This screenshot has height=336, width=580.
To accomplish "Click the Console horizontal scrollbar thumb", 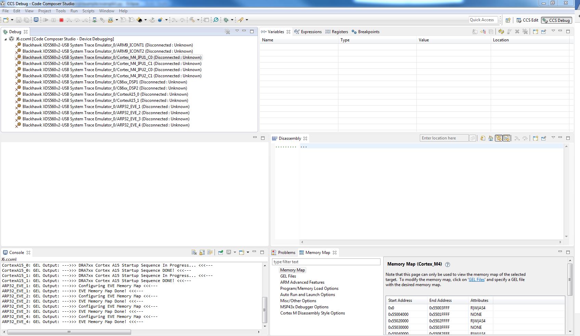I will 69,332.
